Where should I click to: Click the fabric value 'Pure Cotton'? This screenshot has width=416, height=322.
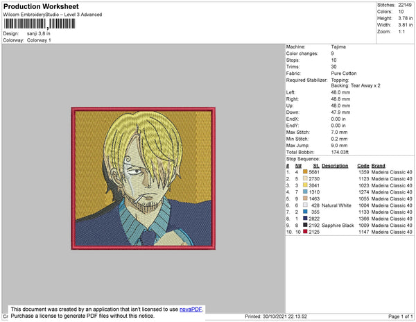[x=344, y=74]
